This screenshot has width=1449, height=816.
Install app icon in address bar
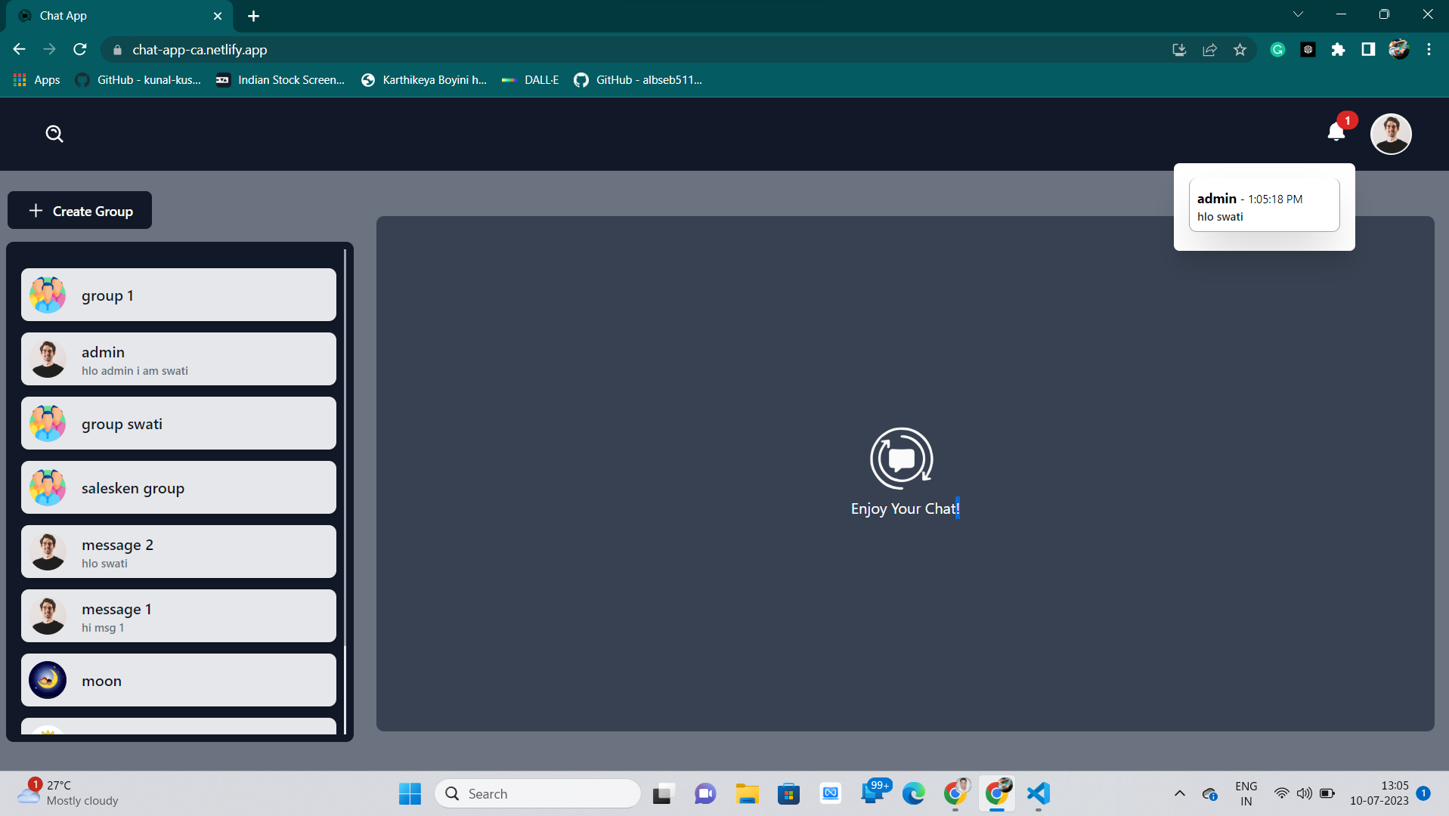pyautogui.click(x=1179, y=50)
